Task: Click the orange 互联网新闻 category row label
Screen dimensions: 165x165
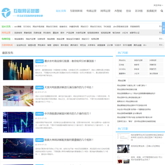Action: coord(7,45)
